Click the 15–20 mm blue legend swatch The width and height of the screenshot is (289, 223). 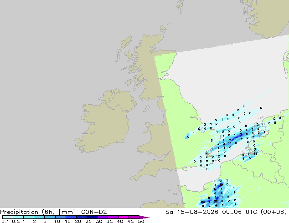71,217
